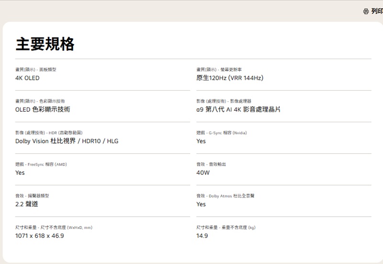Click the 14.9 weight value

pos(202,236)
